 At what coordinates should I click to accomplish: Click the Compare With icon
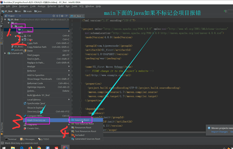25,116
